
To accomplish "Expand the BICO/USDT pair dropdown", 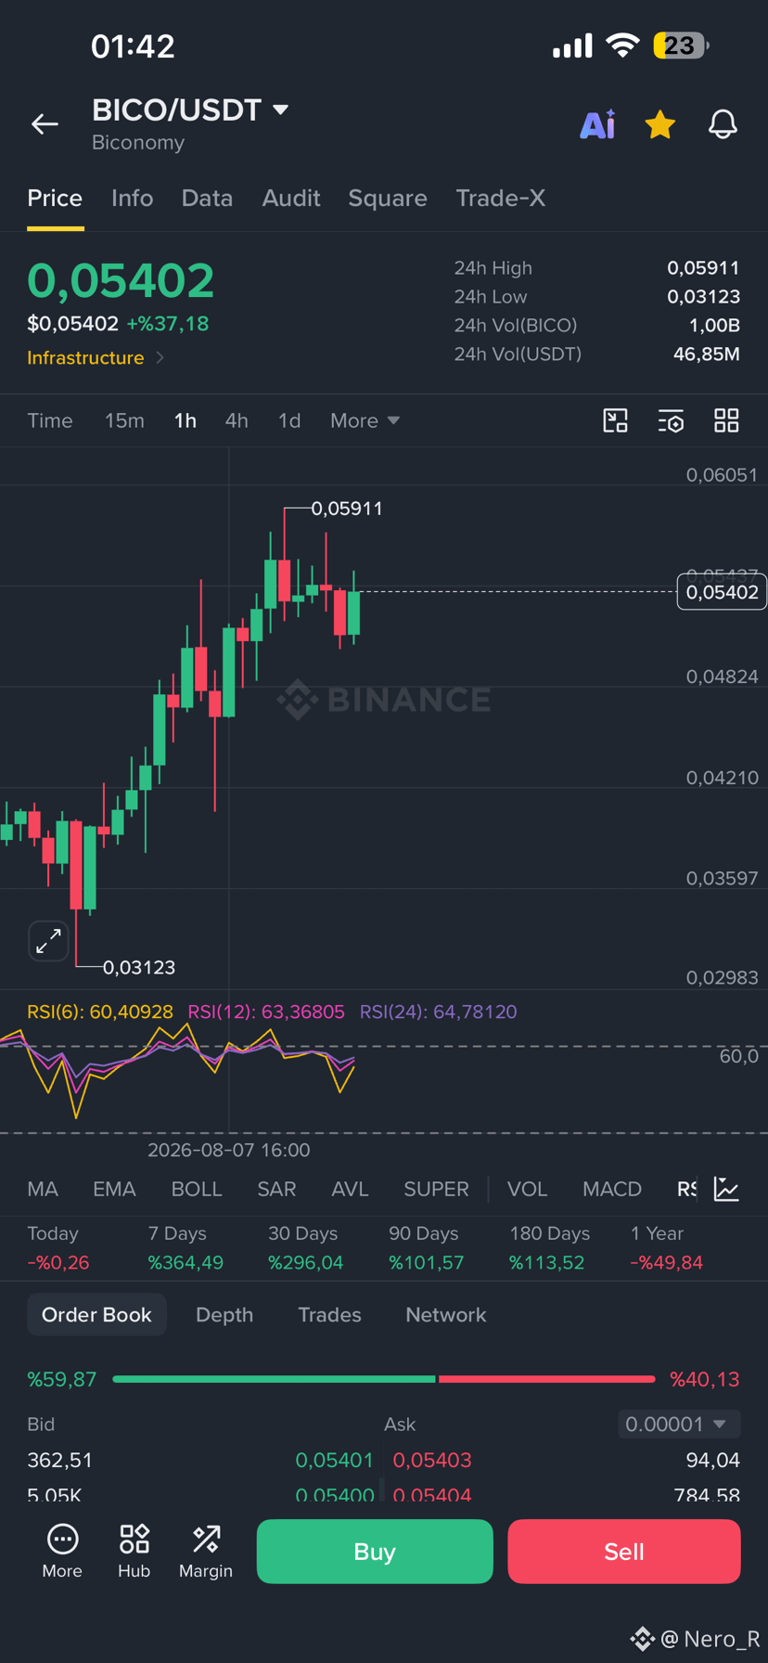I will [280, 110].
